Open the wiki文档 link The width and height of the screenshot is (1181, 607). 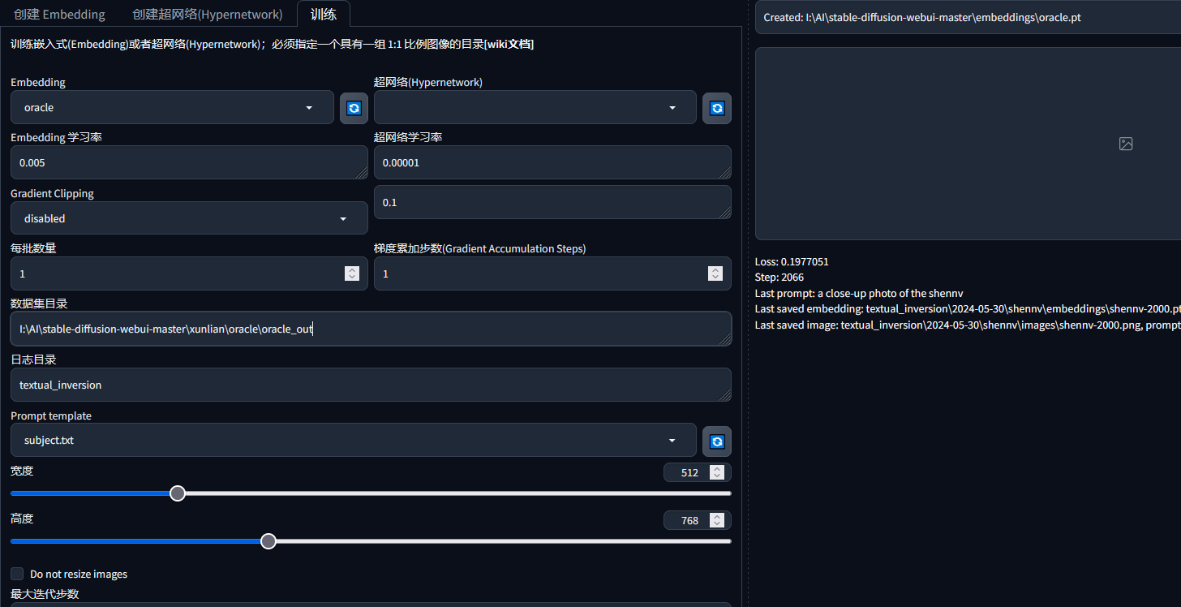(509, 44)
